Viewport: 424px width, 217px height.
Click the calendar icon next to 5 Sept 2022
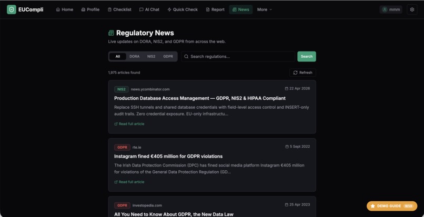click(287, 147)
